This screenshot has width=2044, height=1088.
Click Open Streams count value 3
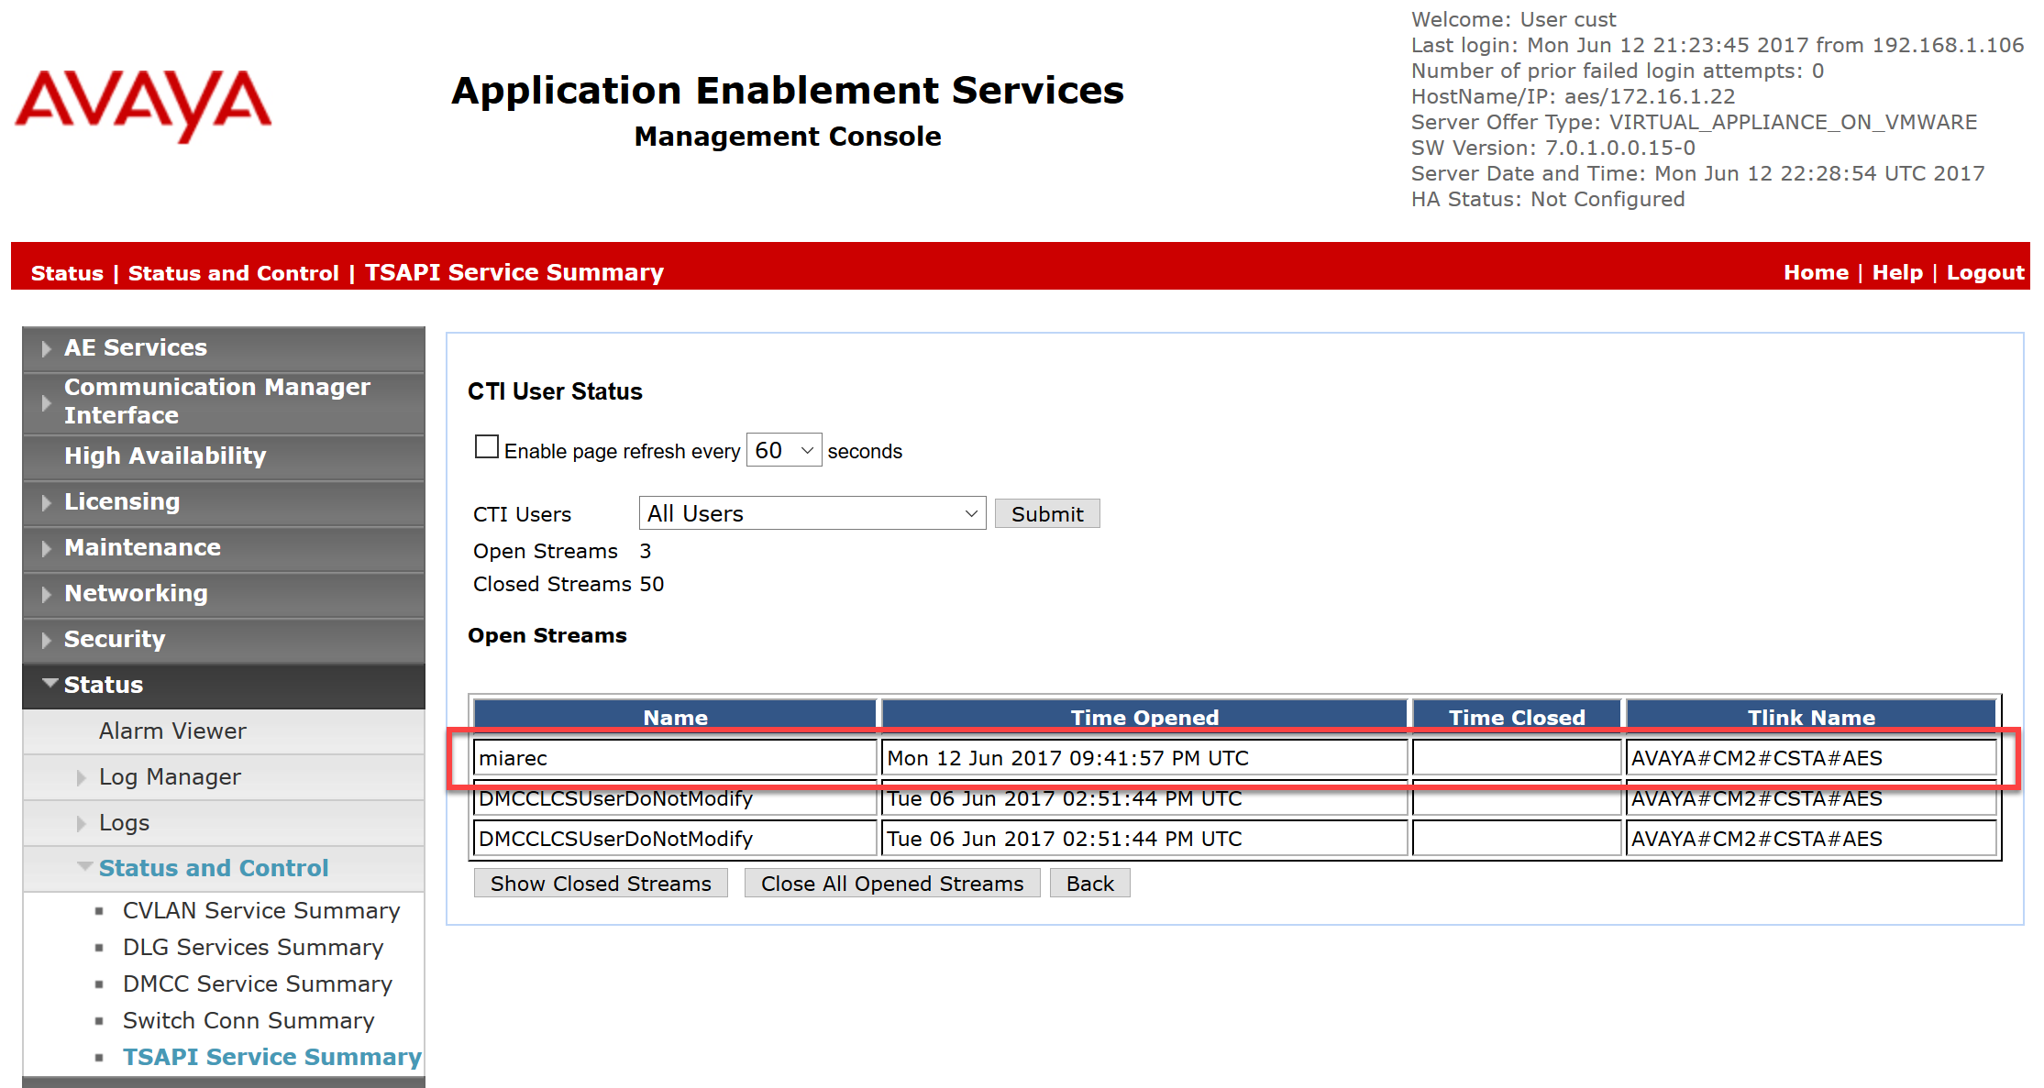[x=646, y=551]
